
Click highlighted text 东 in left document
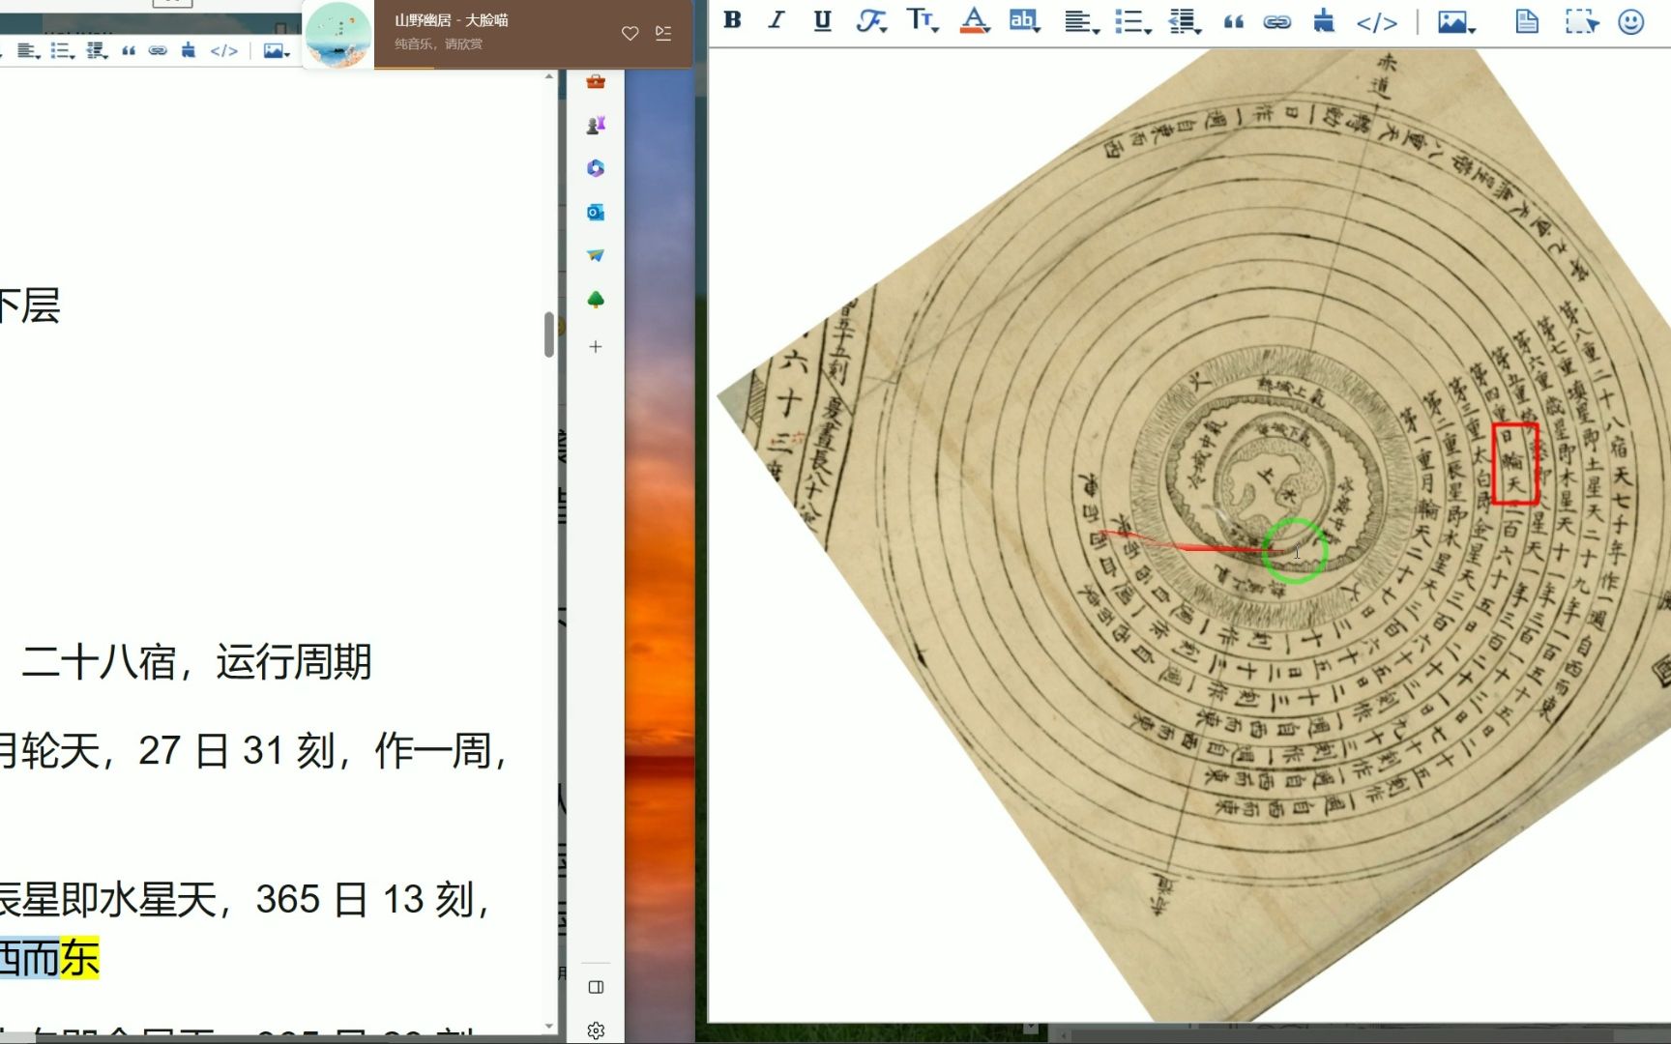[80, 959]
